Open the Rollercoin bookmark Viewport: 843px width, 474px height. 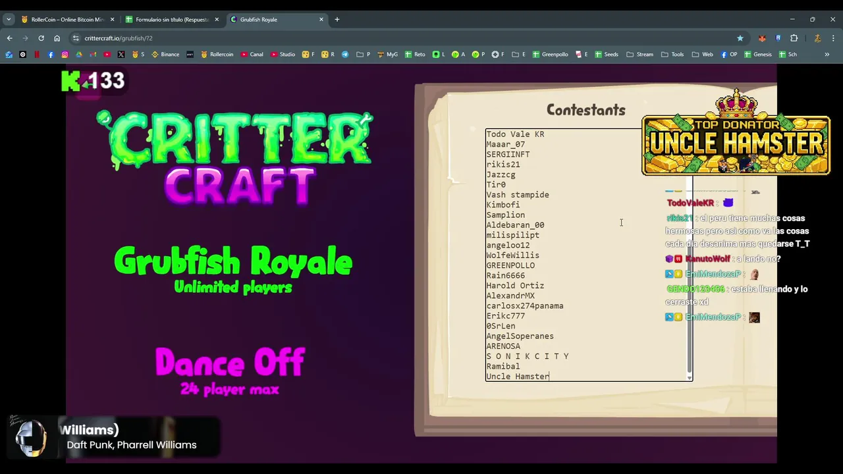217,54
